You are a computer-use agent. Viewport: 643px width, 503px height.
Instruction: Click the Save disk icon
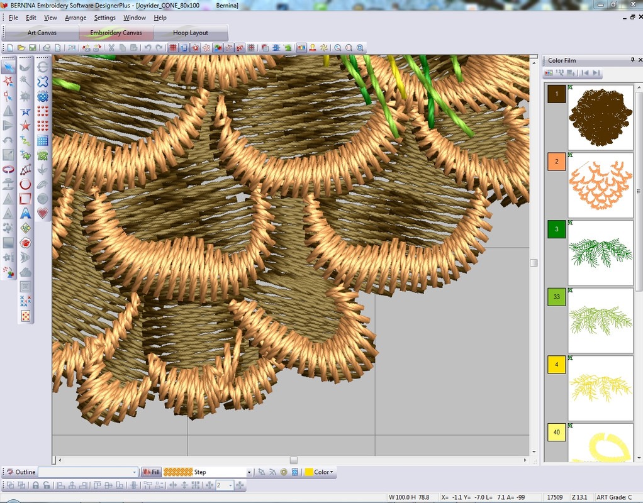point(32,48)
